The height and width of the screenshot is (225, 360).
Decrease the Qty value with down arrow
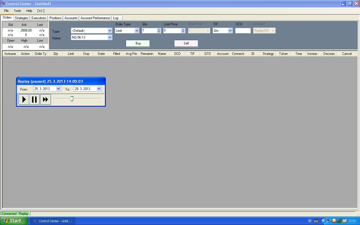pyautogui.click(x=159, y=32)
